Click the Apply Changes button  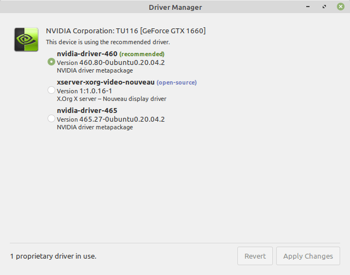[x=308, y=256]
